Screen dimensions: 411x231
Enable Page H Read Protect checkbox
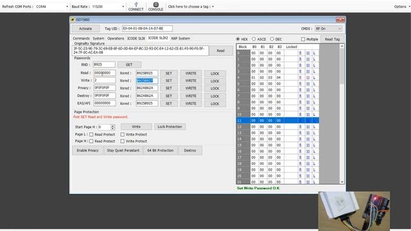91,141
